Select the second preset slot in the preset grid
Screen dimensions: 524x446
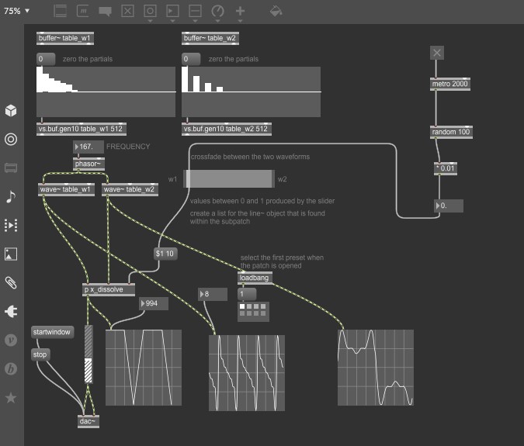(248, 307)
